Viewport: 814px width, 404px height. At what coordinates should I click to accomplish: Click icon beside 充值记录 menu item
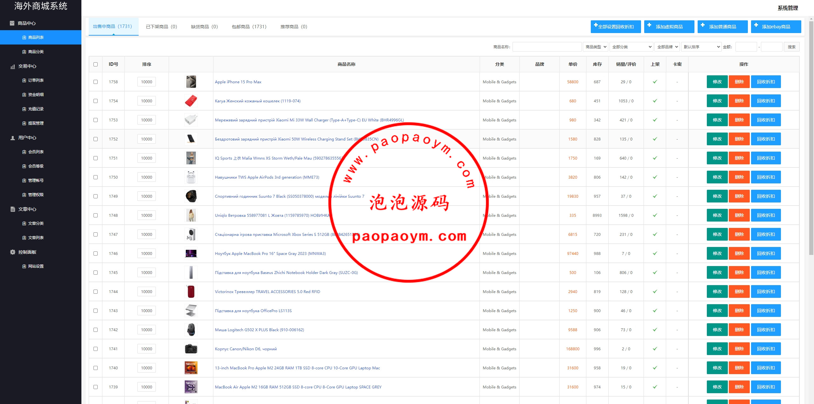(24, 109)
